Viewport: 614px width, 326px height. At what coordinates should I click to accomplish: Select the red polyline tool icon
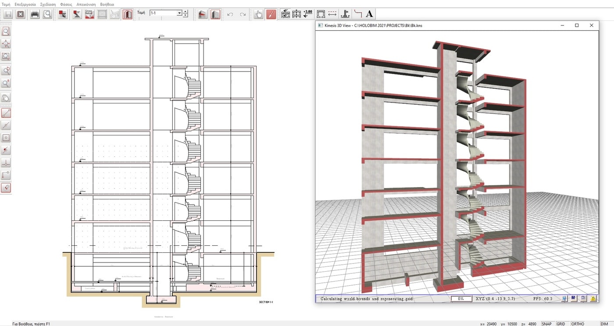point(358,14)
